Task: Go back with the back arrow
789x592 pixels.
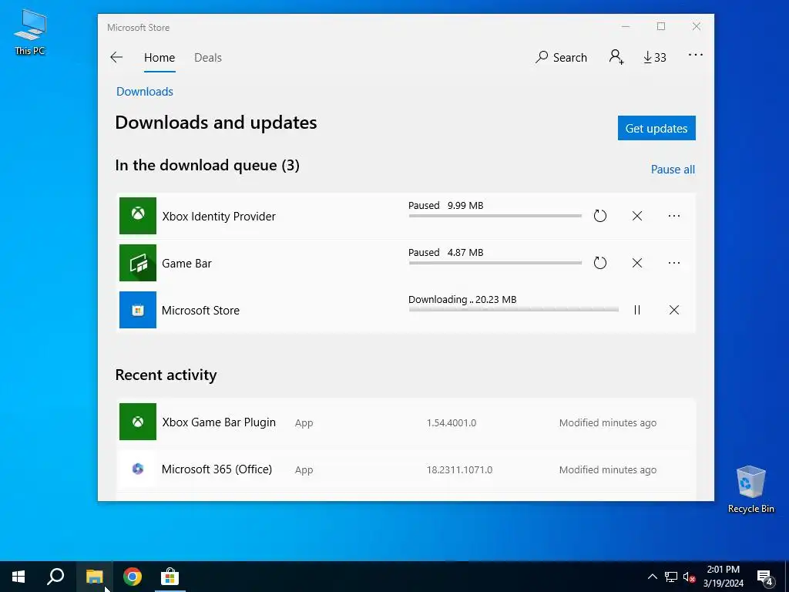Action: click(x=116, y=57)
